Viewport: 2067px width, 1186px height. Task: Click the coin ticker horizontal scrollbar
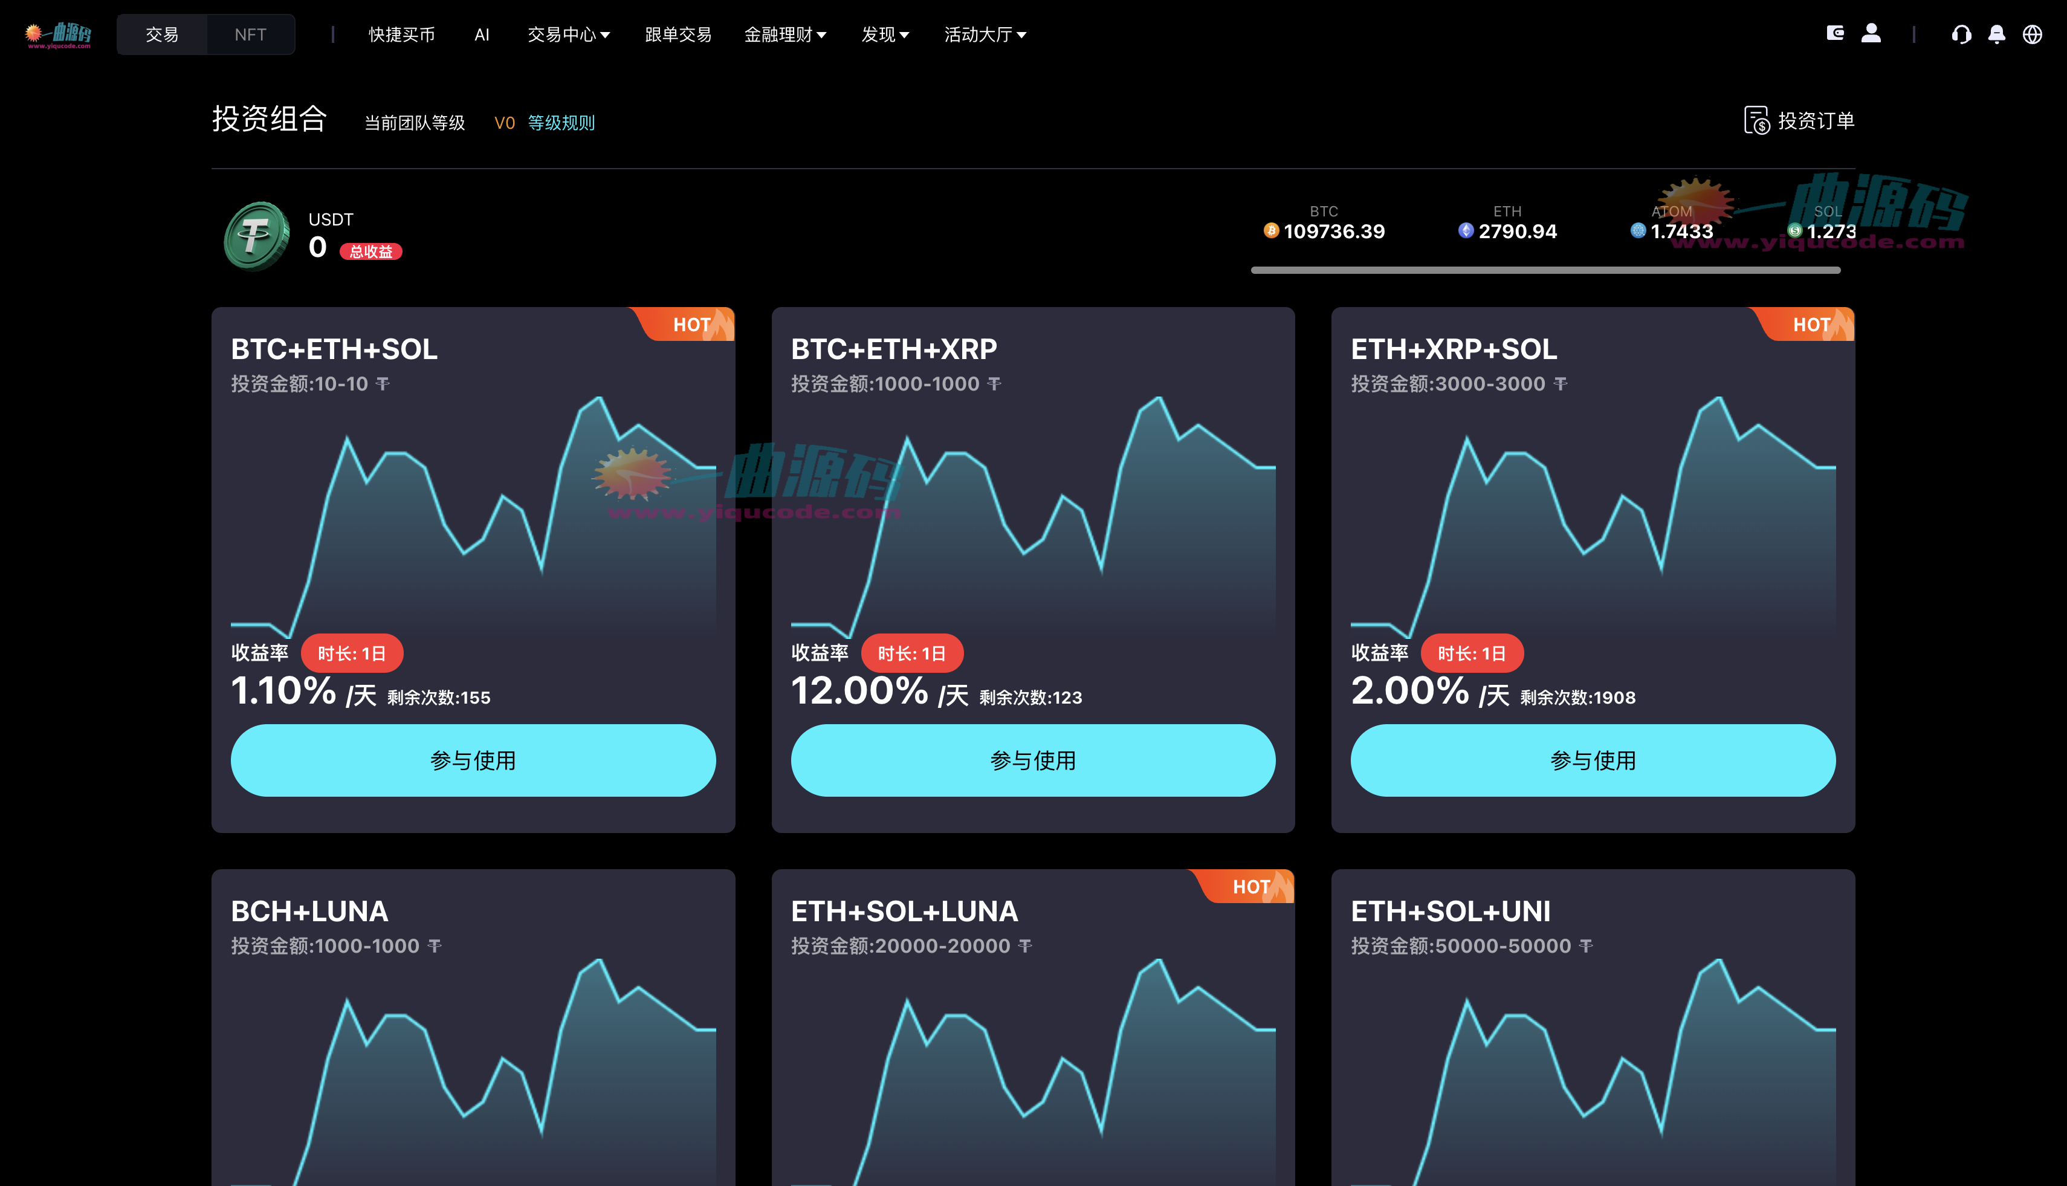tap(1545, 270)
